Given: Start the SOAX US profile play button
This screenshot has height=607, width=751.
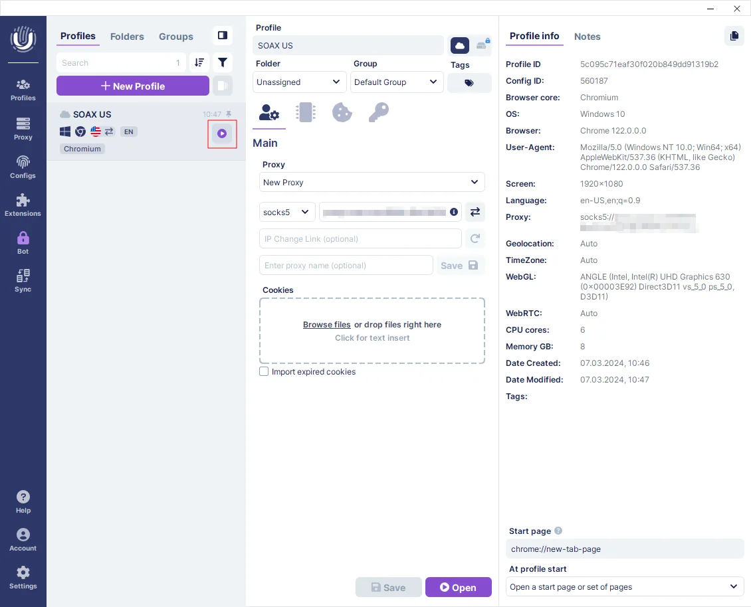Looking at the screenshot, I should [x=222, y=133].
